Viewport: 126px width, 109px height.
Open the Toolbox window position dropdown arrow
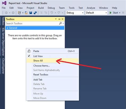pos(56,19)
